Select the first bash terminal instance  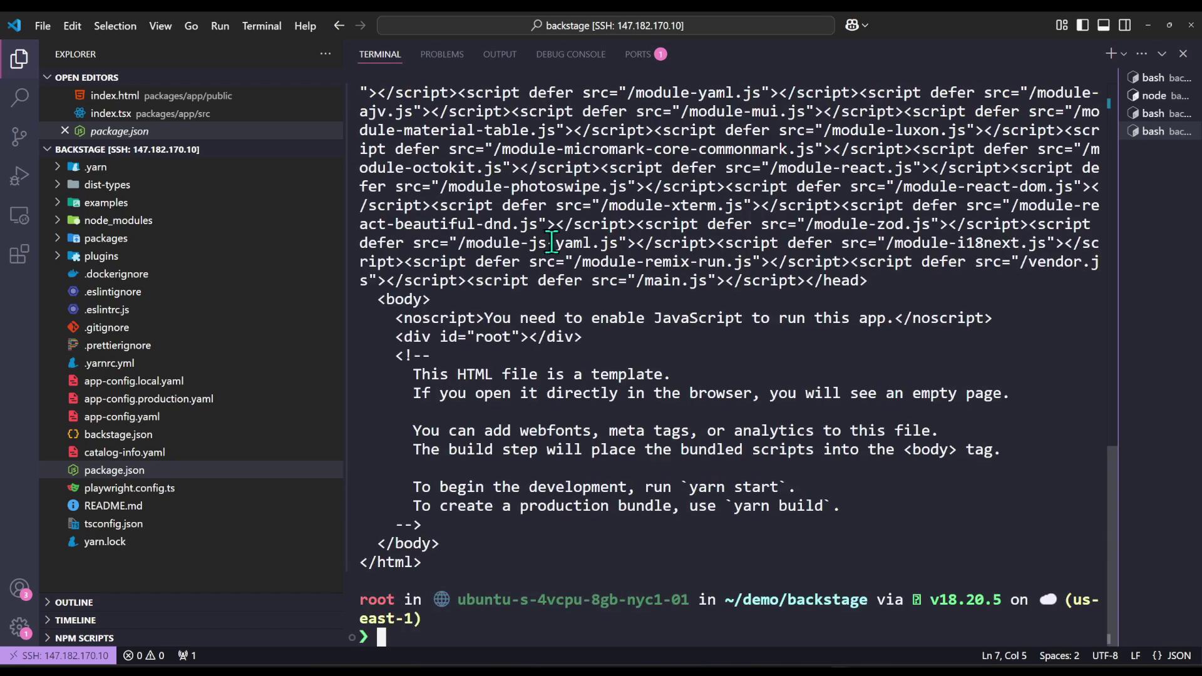pos(1160,78)
